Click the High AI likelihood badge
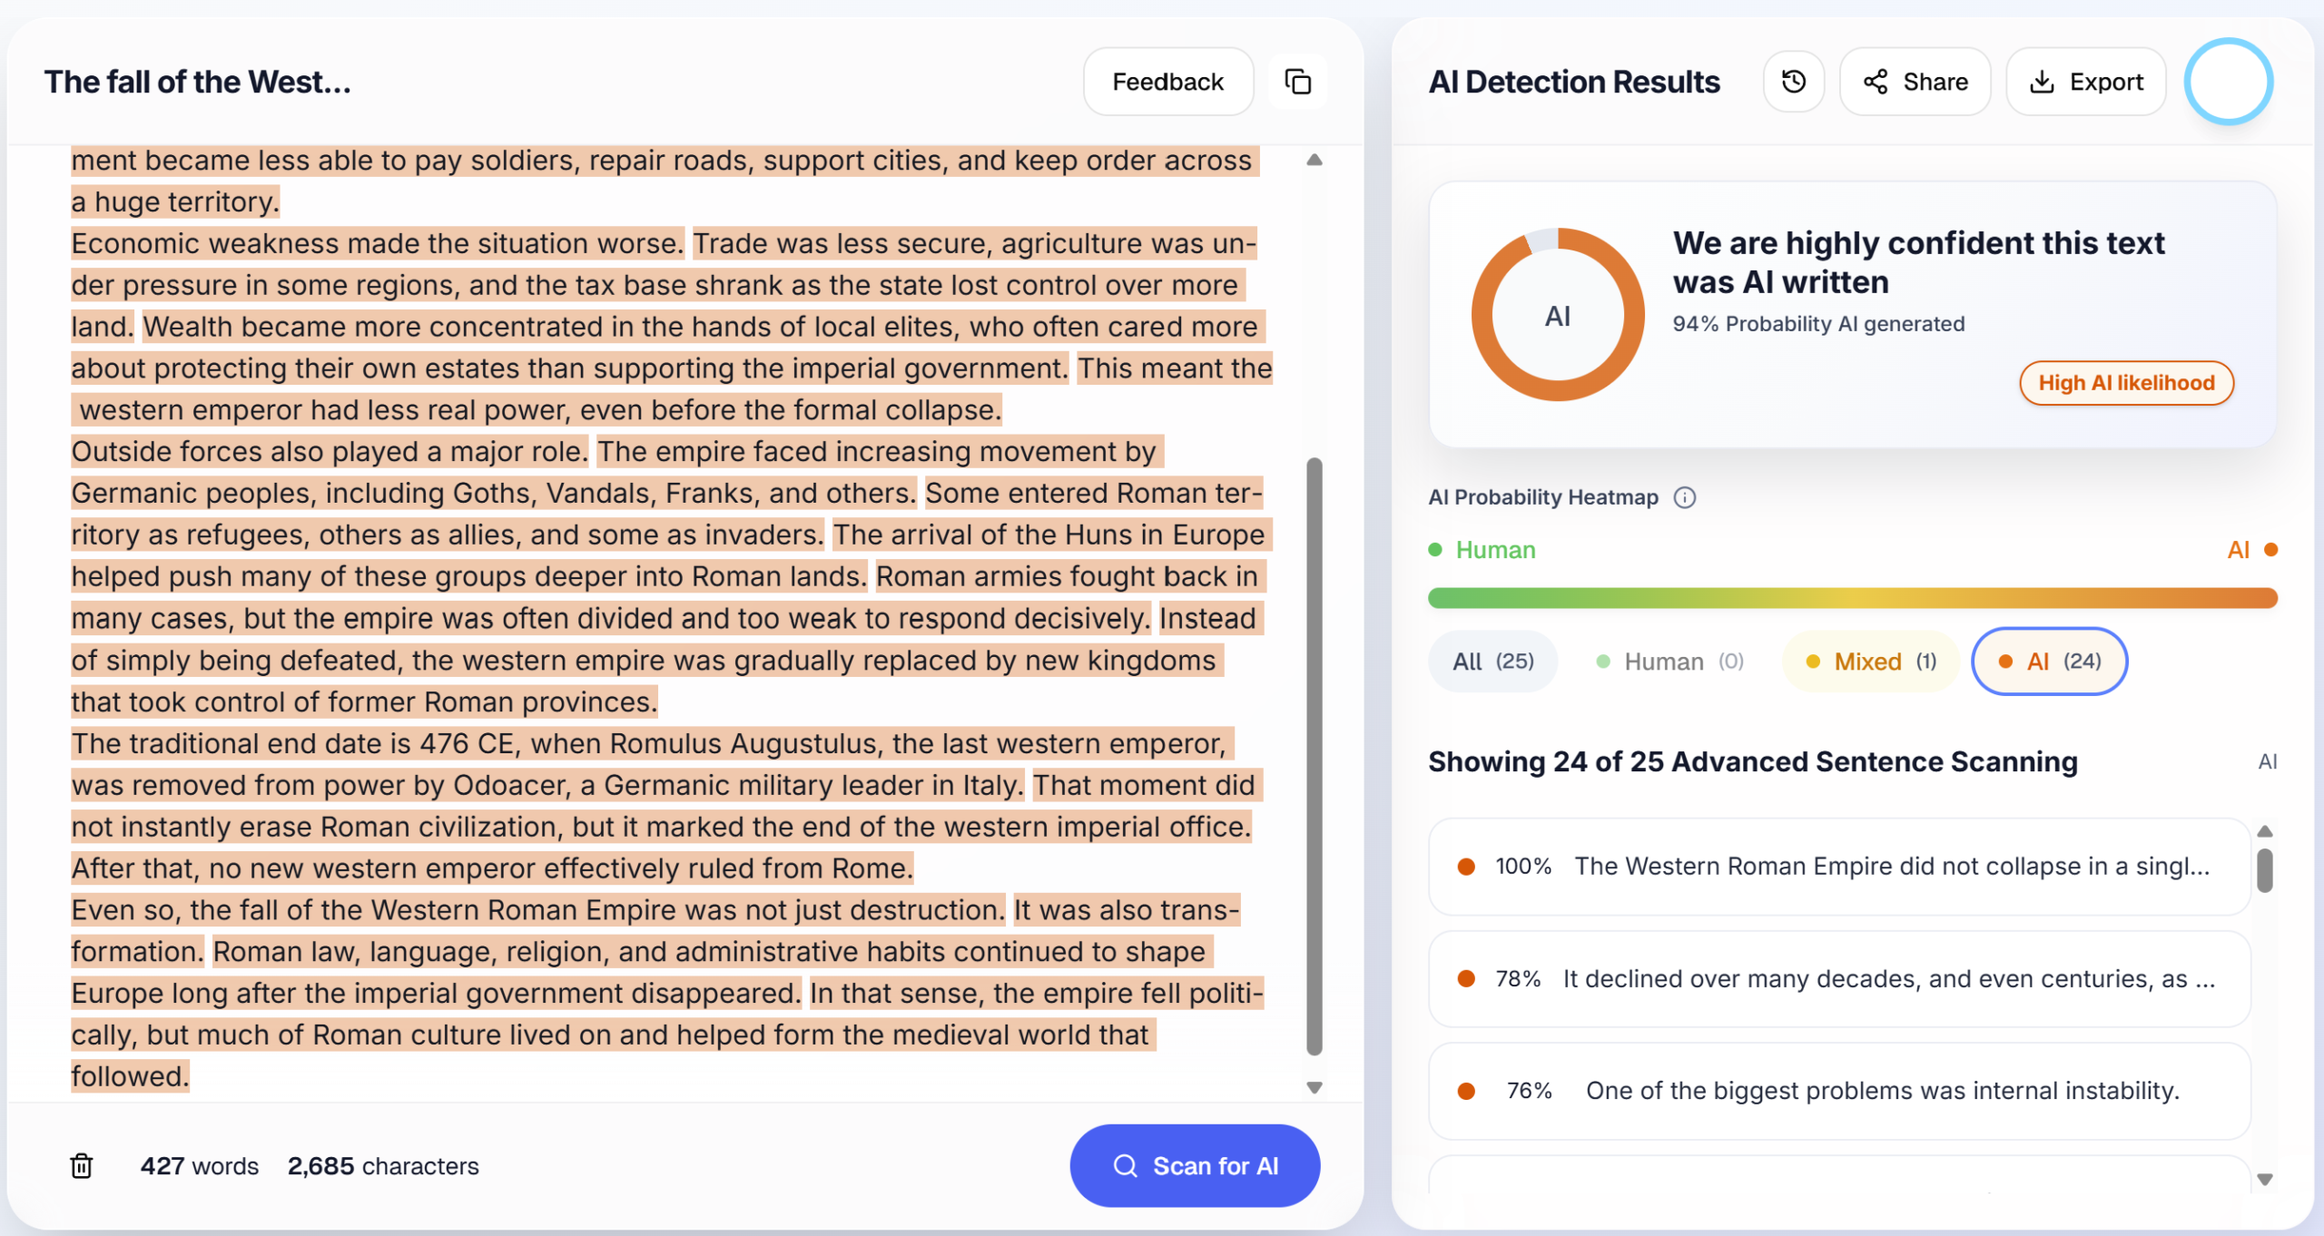The height and width of the screenshot is (1236, 2324). [x=2126, y=383]
